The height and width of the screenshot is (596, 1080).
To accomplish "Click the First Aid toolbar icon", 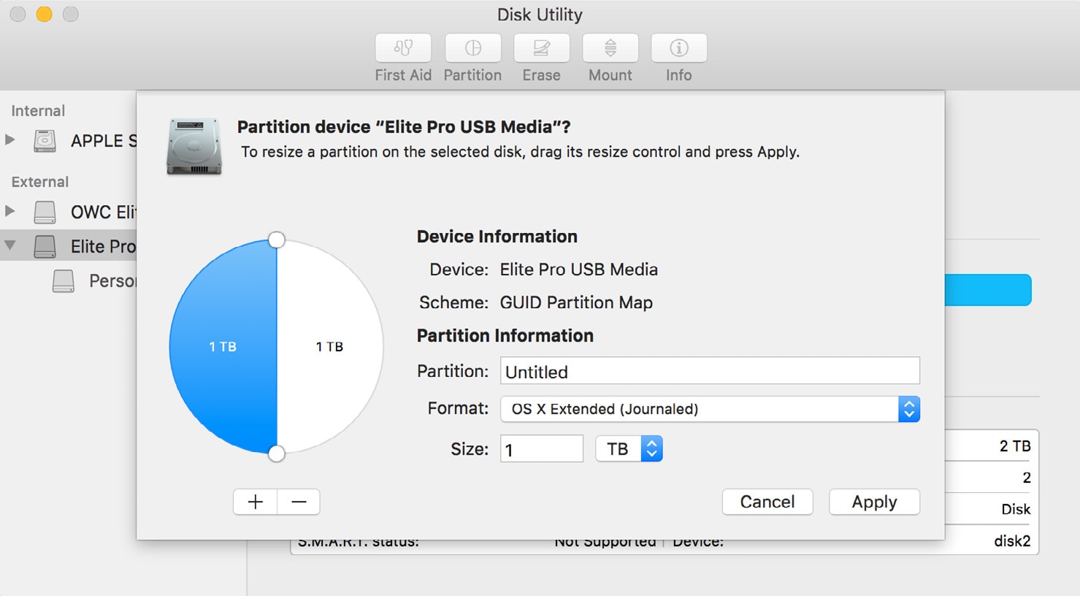I will pos(403,48).
